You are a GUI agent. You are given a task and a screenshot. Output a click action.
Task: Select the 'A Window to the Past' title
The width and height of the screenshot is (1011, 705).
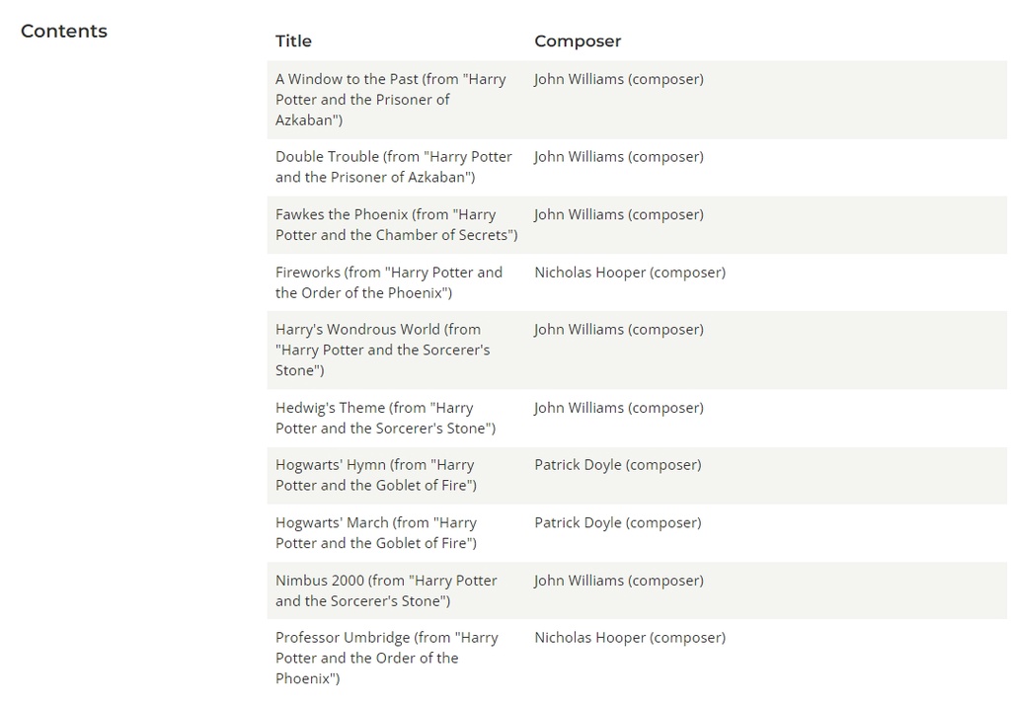[391, 100]
